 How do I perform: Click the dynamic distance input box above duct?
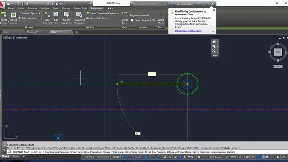point(152,74)
